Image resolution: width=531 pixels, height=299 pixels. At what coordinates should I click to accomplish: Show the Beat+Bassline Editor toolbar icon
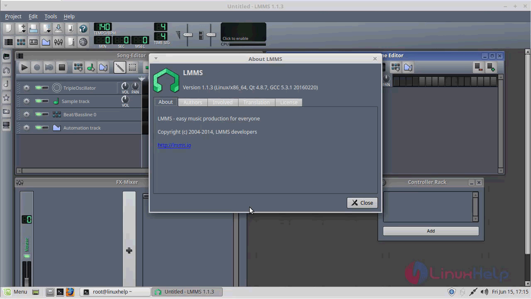(x=21, y=42)
